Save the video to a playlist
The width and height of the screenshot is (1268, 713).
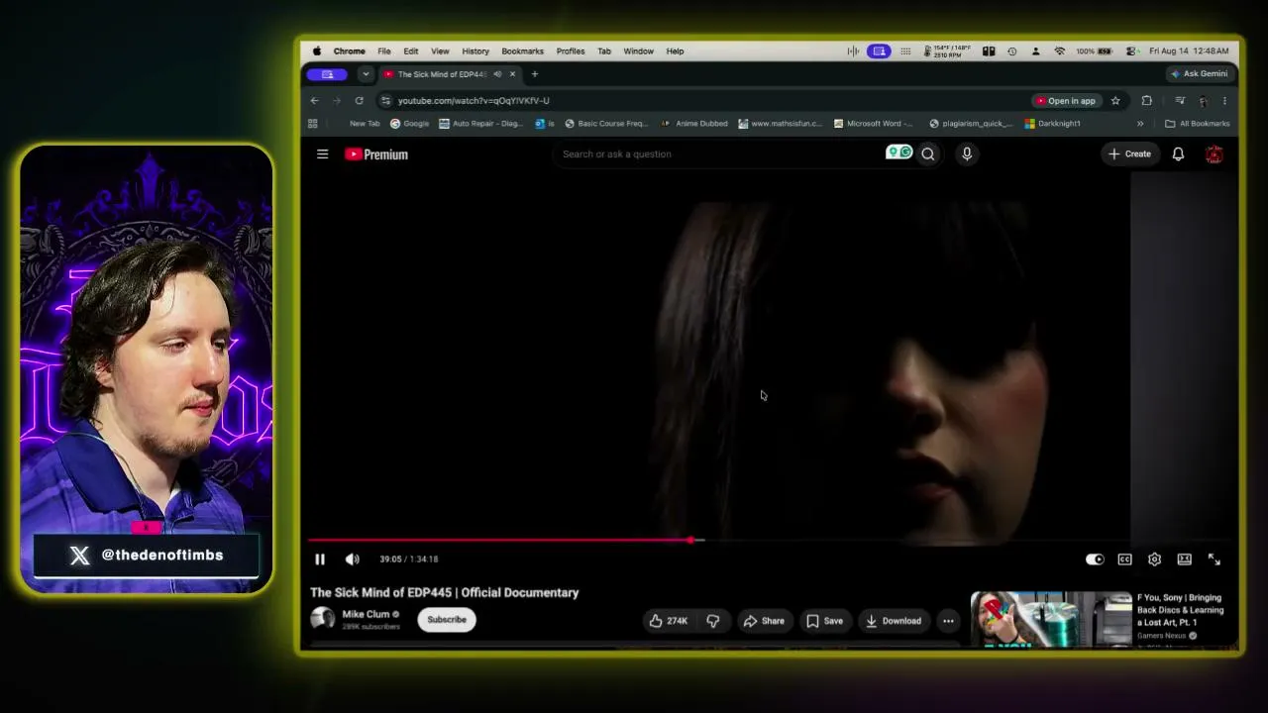824,621
